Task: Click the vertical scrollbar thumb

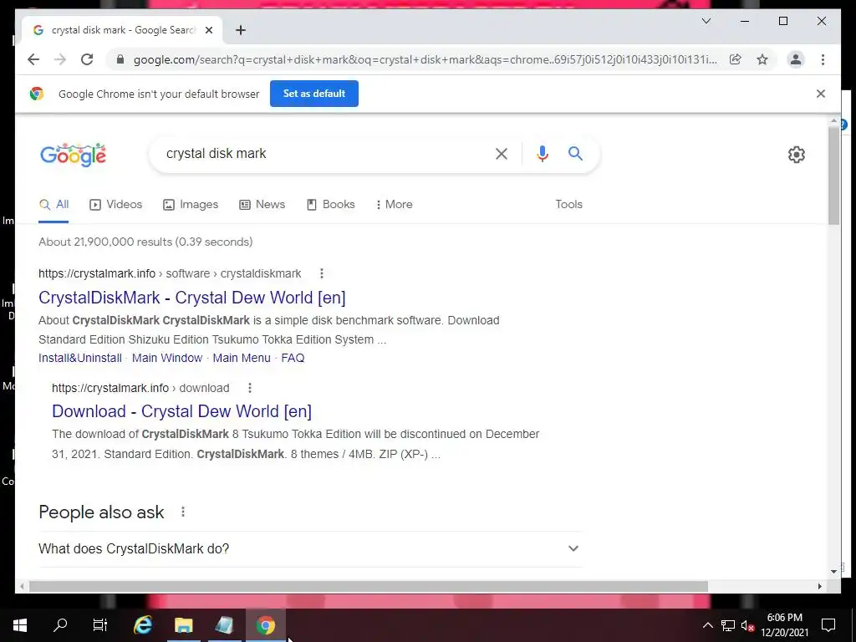Action: [x=833, y=176]
